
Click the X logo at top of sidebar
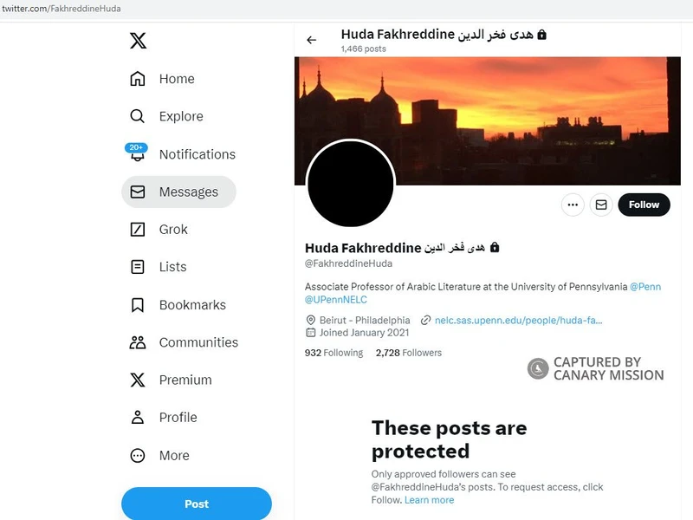coord(138,40)
